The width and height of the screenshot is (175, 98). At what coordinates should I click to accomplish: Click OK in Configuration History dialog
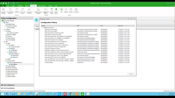click(131, 74)
